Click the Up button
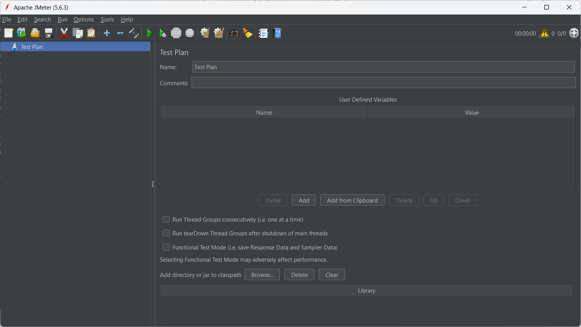Image resolution: width=581 pixels, height=327 pixels. pos(434,200)
